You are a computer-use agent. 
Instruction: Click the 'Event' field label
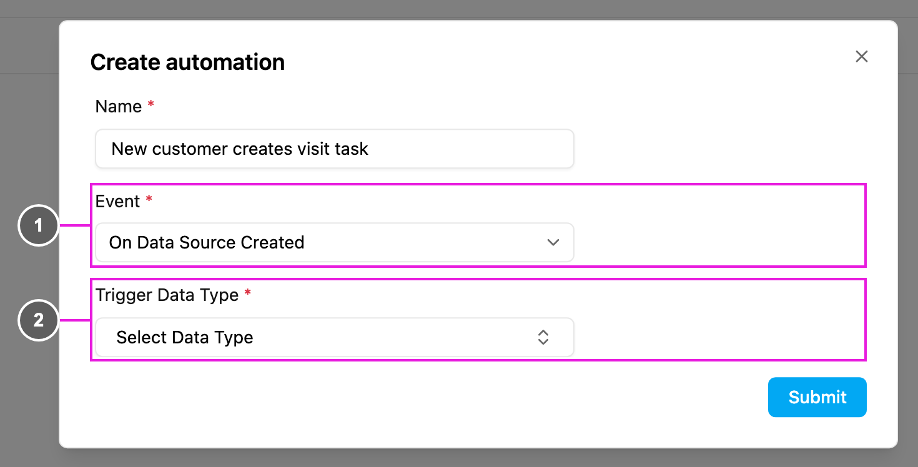(x=117, y=201)
